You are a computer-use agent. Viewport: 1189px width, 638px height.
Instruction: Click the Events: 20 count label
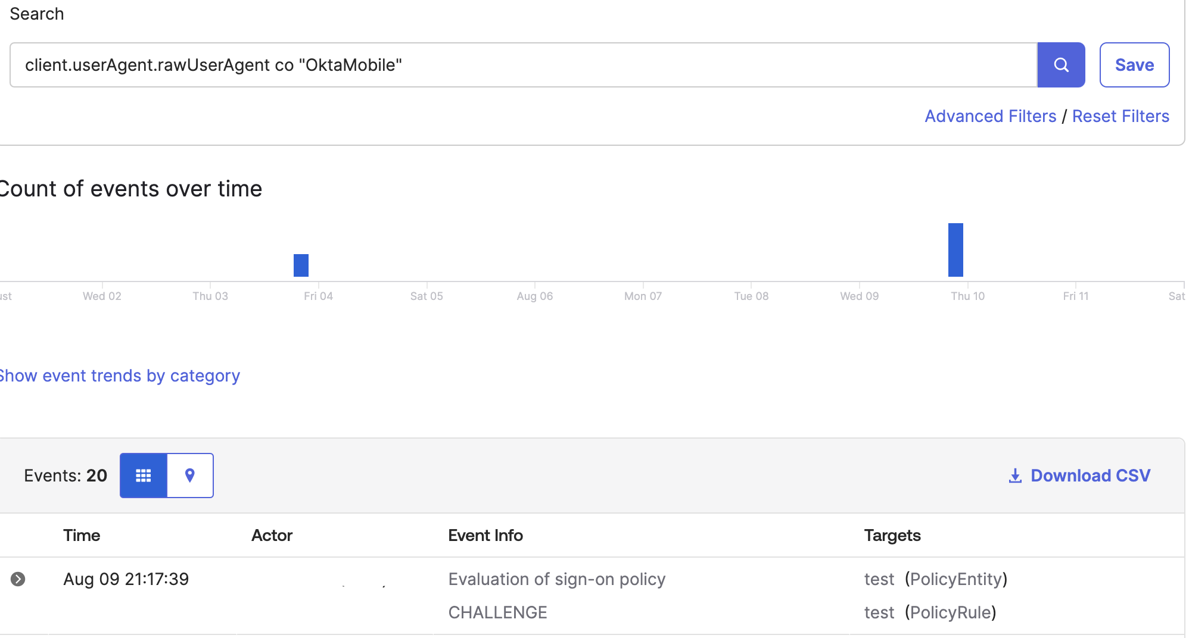tap(66, 476)
